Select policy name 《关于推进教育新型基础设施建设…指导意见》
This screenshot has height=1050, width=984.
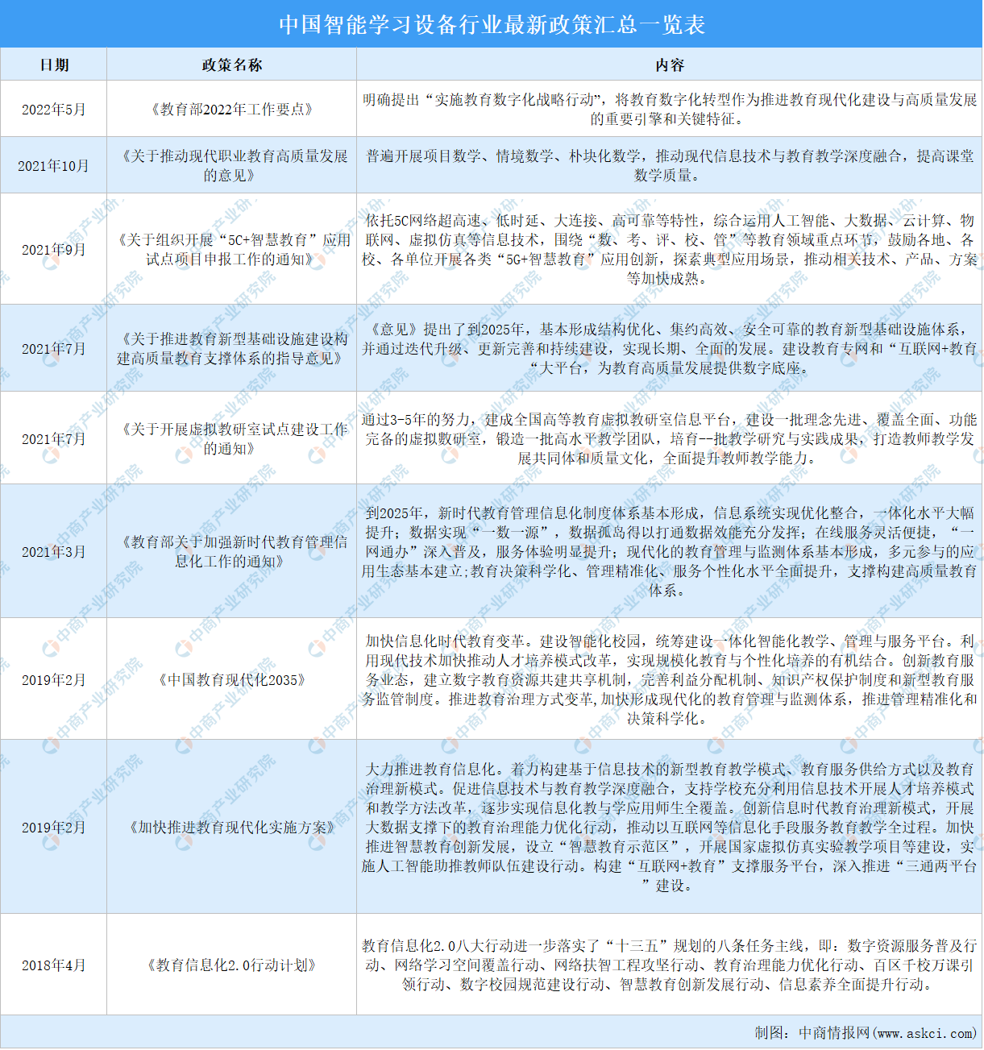232,349
